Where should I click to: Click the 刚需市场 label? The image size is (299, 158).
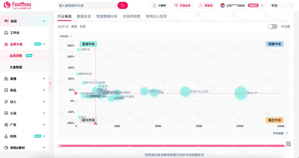(x=275, y=44)
